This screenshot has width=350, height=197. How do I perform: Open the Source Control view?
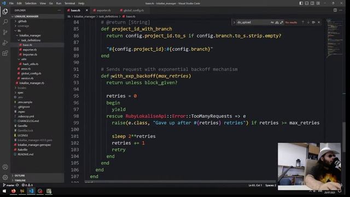tap(5, 32)
